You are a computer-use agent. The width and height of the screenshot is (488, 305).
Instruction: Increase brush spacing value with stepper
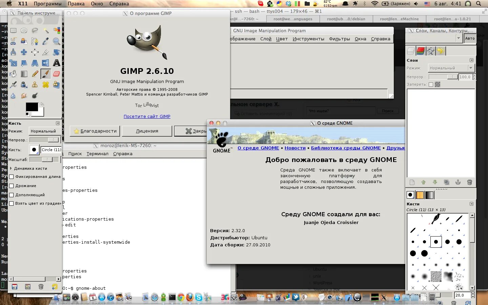click(x=473, y=294)
